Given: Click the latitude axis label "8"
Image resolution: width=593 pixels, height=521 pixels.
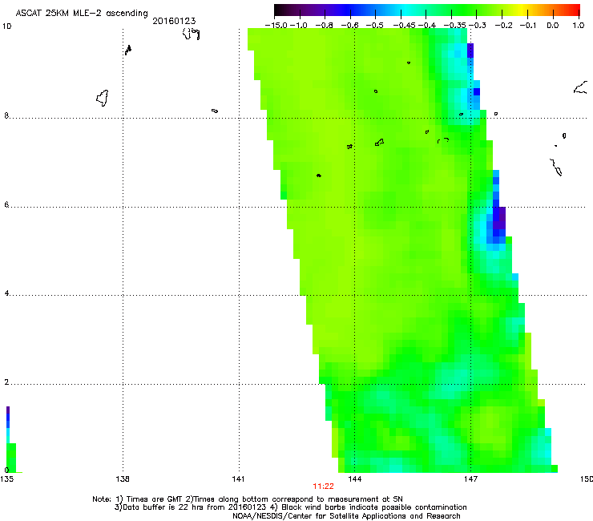Looking at the screenshot, I should point(6,115).
